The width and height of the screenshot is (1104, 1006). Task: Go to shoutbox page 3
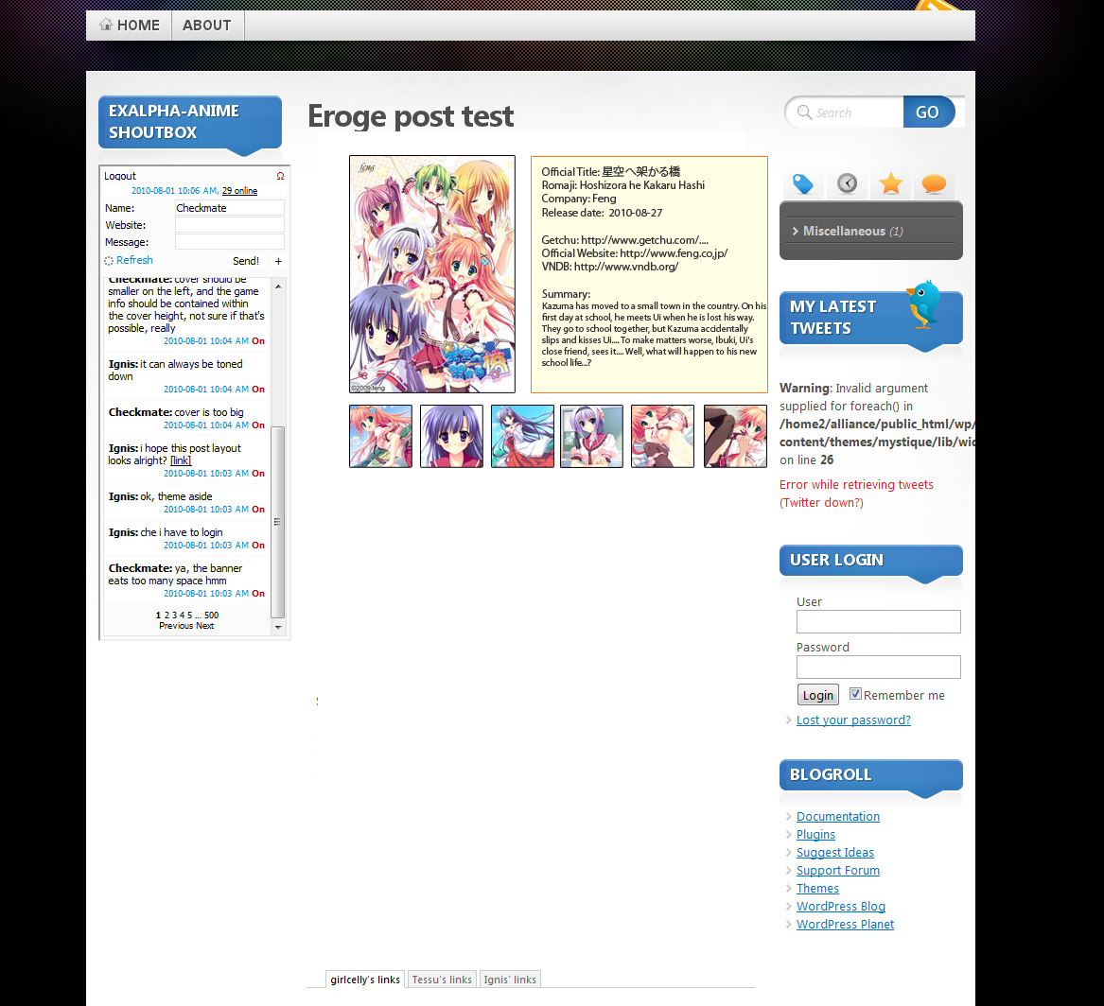coord(175,615)
